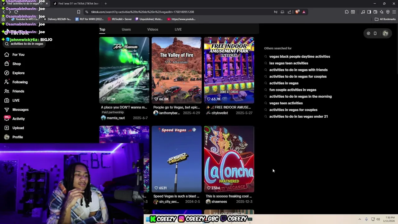The image size is (398, 224).
Task: Open the All Bookmarks folder
Action: tap(385, 19)
